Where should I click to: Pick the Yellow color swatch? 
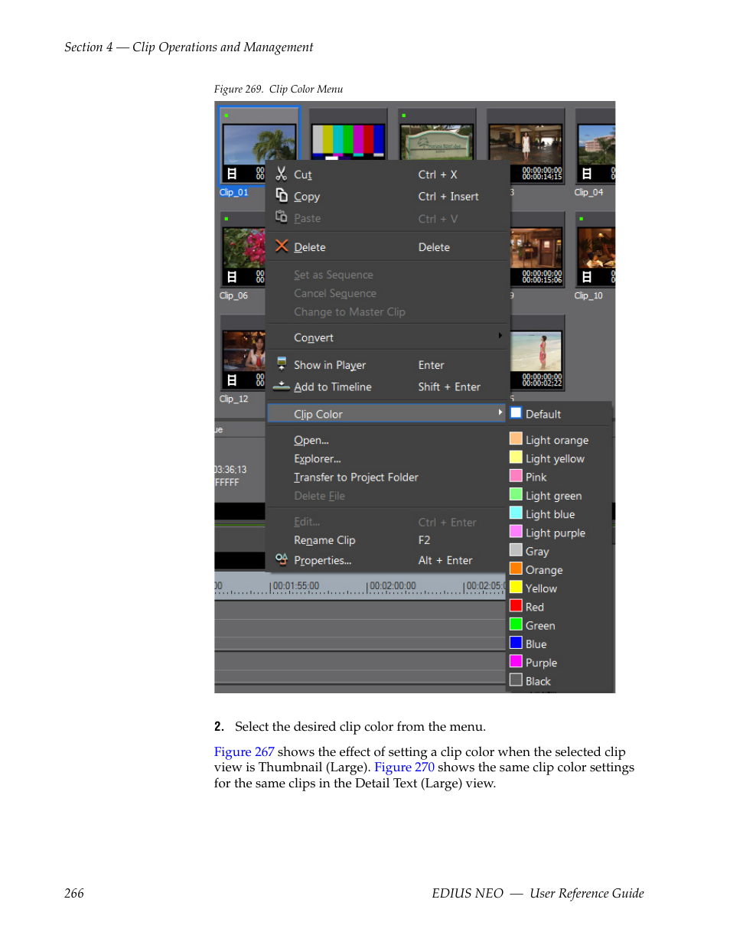coord(516,588)
